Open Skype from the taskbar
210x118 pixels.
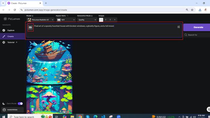pos(88,117)
